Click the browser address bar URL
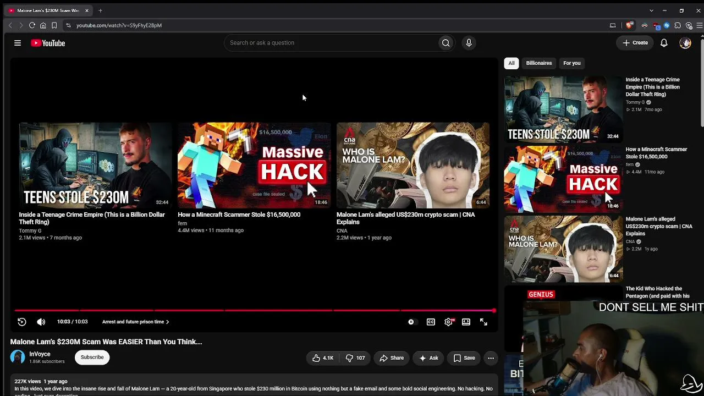 point(119,25)
